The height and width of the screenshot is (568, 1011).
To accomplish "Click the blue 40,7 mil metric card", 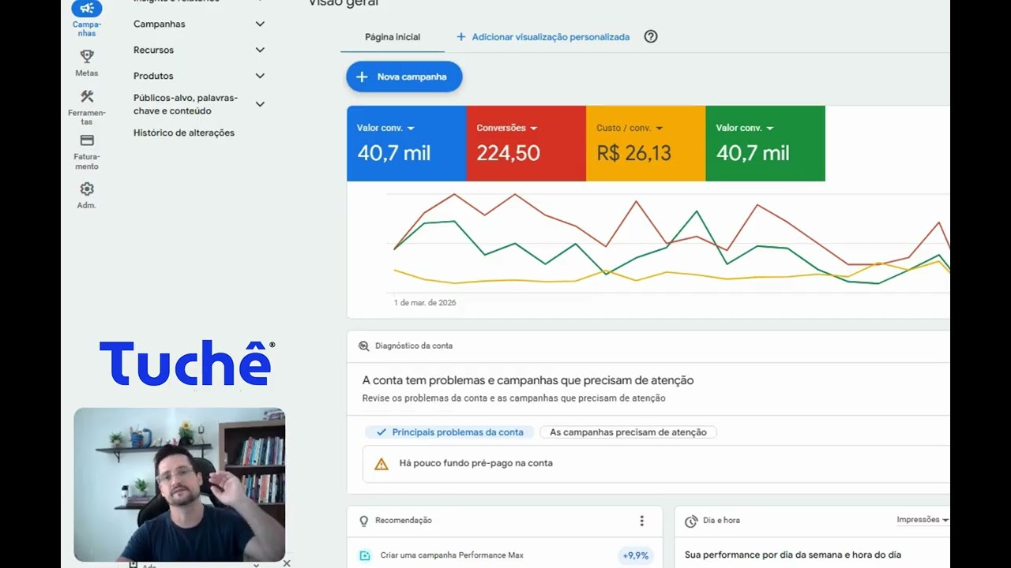I will point(407,144).
